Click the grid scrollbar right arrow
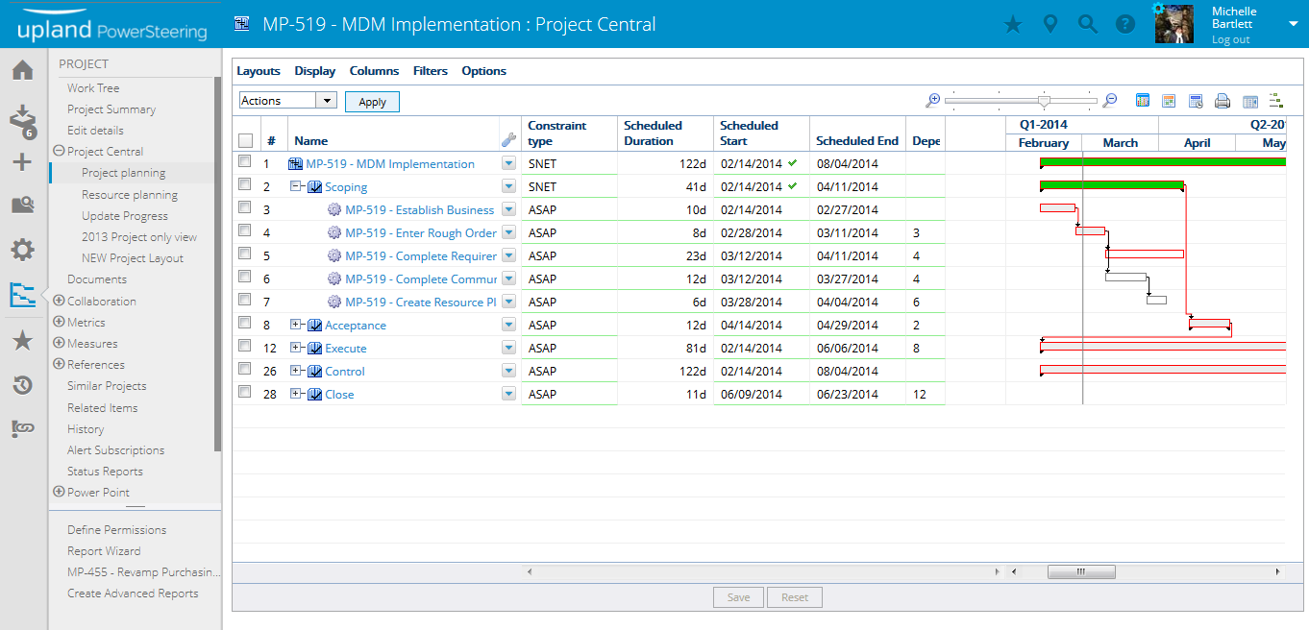1309x630 pixels. click(x=997, y=571)
